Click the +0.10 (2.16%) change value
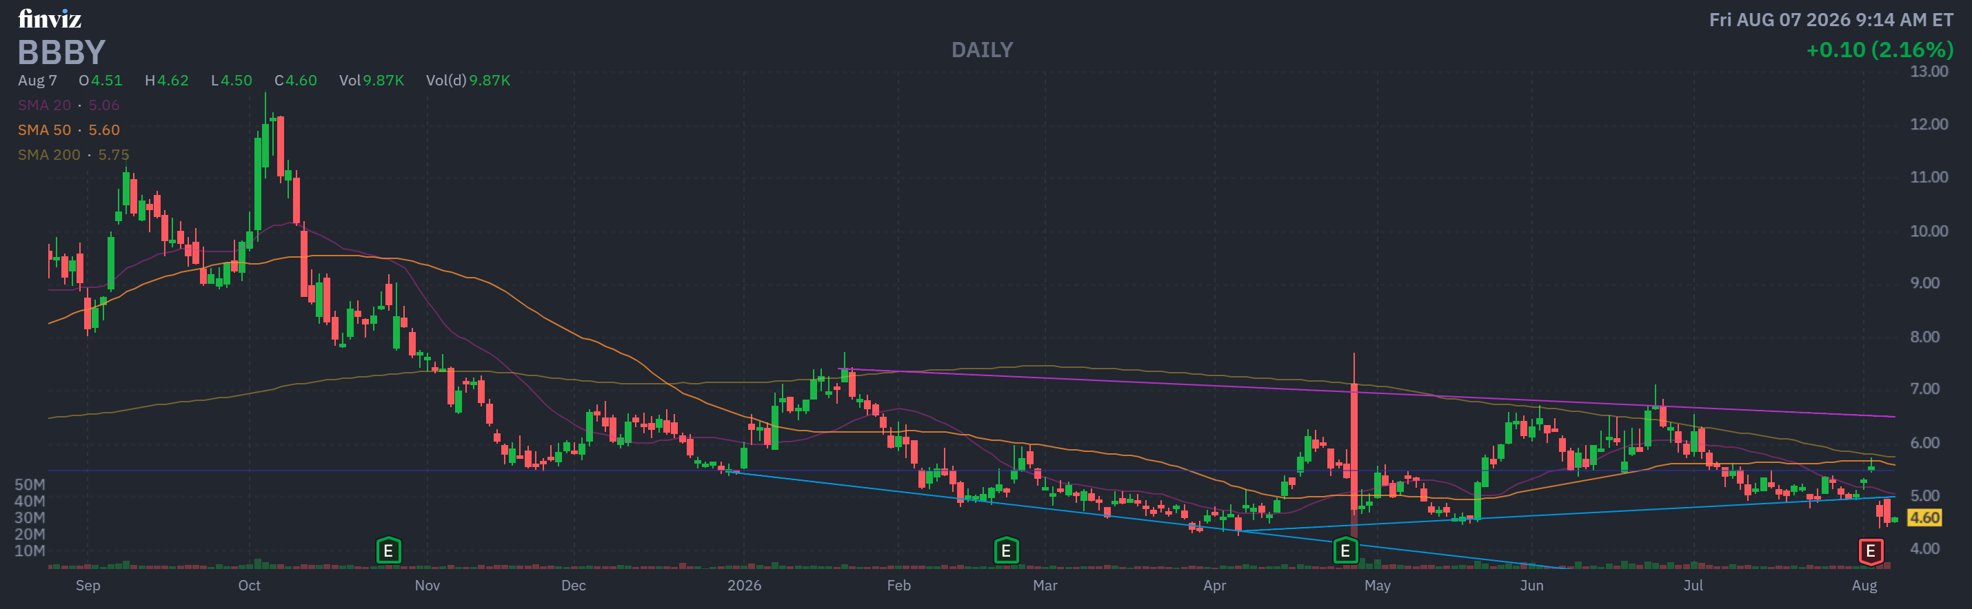 pos(1880,50)
